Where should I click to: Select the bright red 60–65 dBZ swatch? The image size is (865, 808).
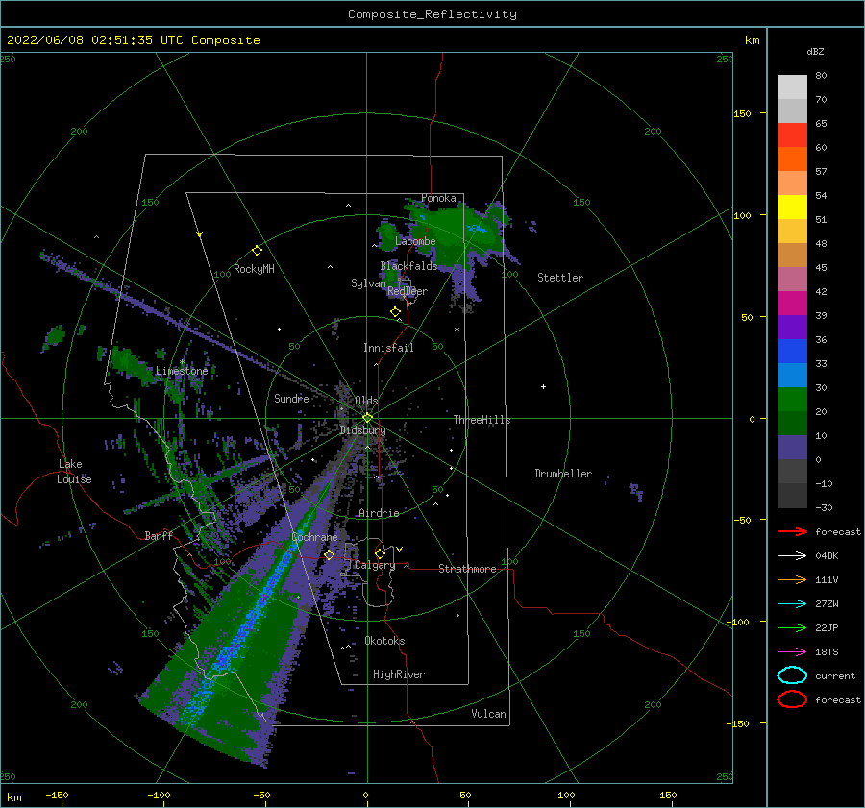pyautogui.click(x=792, y=135)
